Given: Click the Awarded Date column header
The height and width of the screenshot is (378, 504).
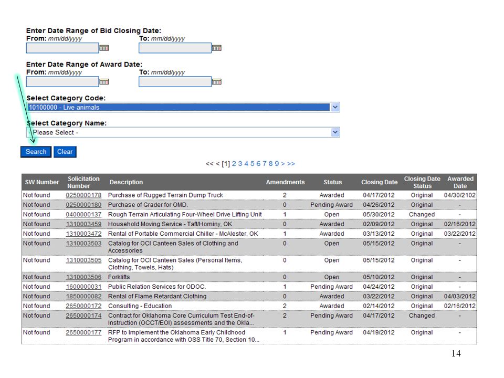Looking at the screenshot, I should point(460,182).
